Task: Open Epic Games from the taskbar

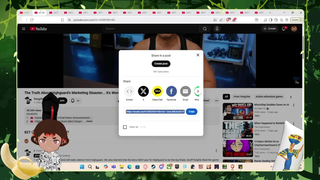Action: pyautogui.click(x=177, y=167)
